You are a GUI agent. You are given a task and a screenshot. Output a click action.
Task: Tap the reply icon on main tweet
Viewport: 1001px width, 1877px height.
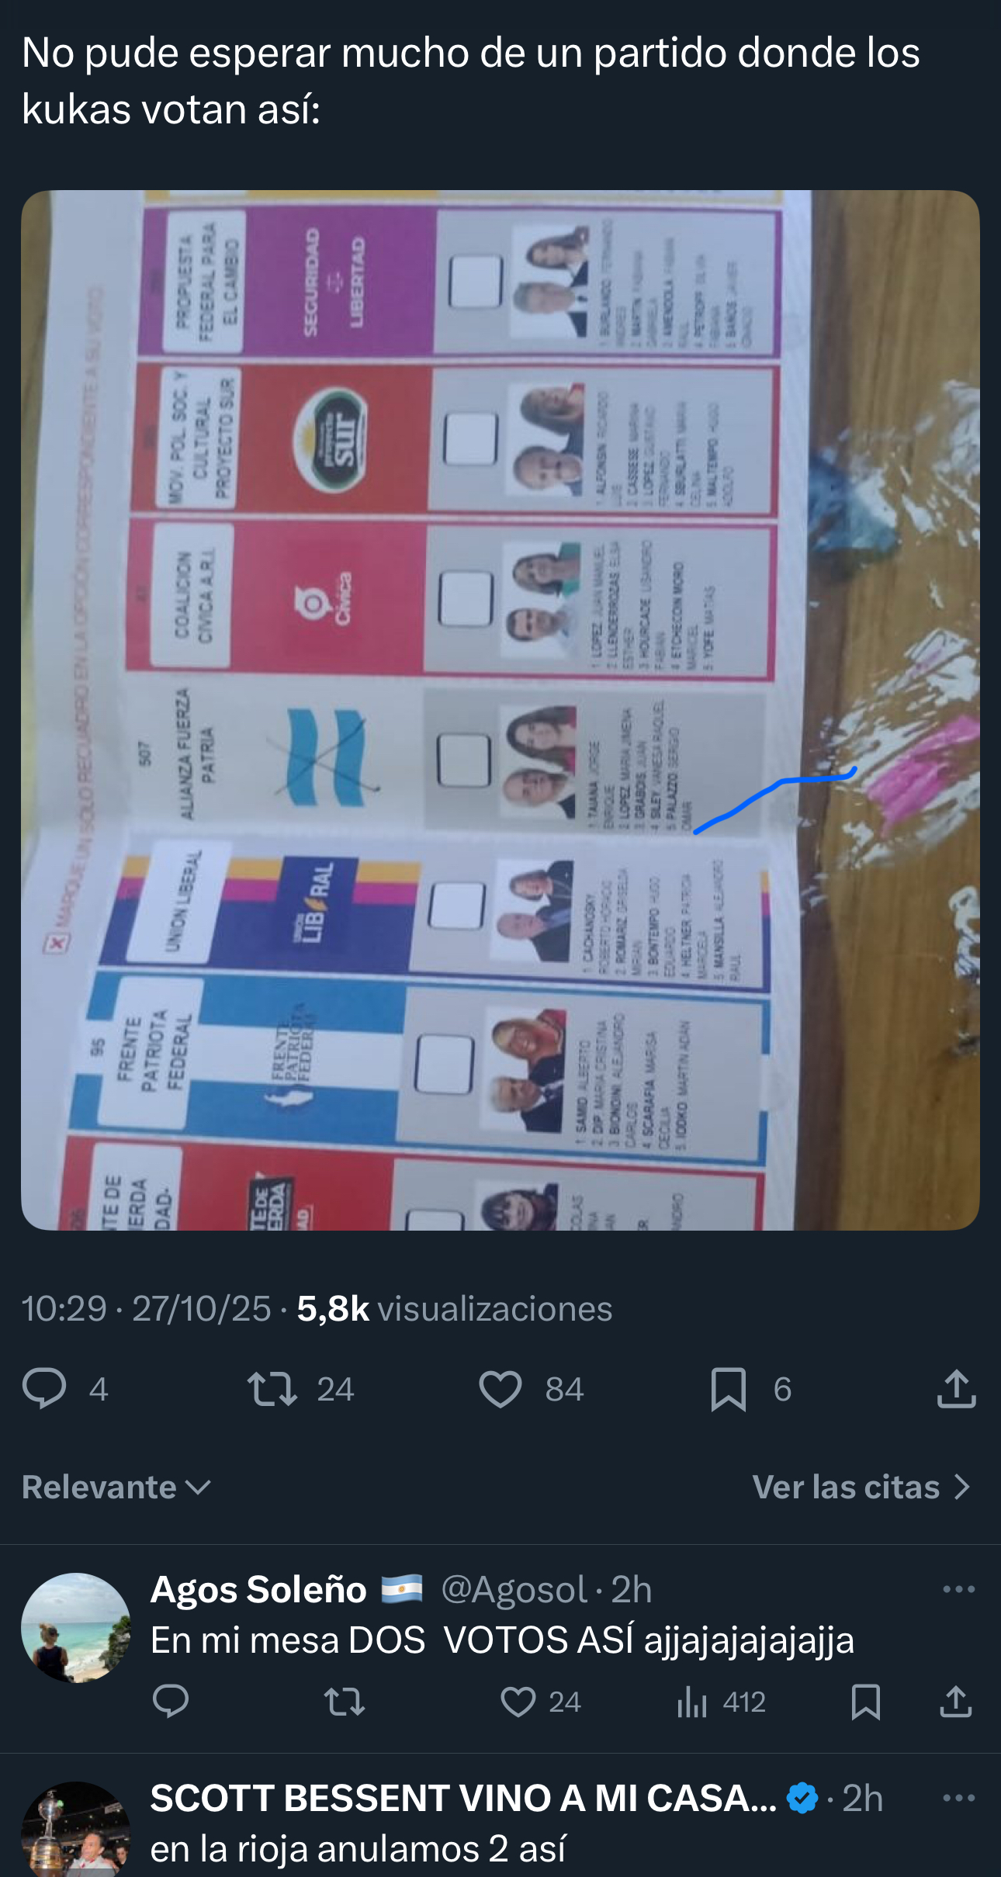[x=44, y=1389]
